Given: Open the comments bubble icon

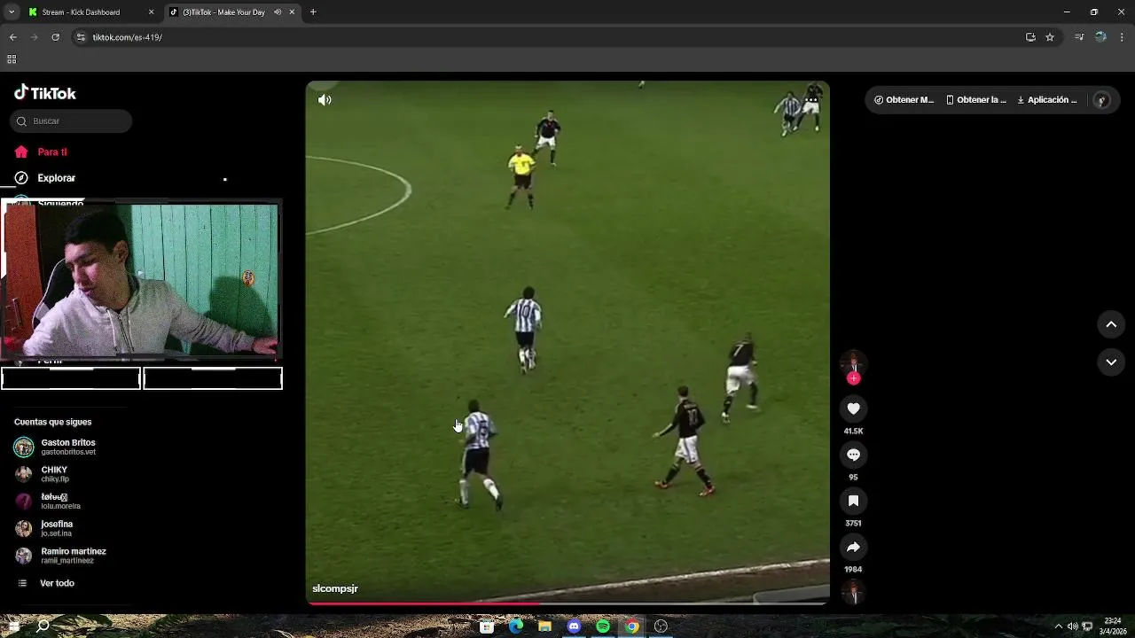Looking at the screenshot, I should point(853,455).
